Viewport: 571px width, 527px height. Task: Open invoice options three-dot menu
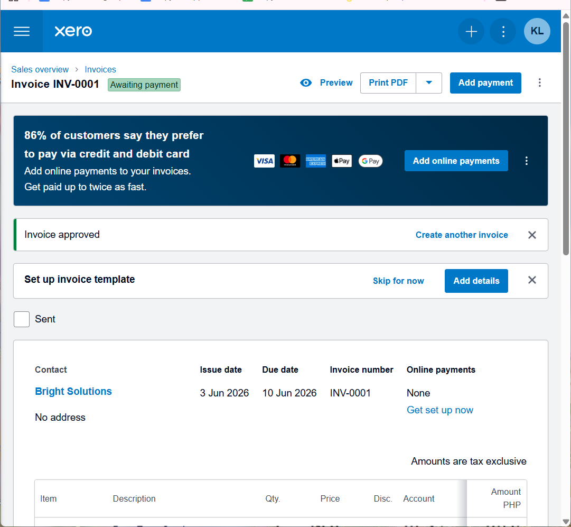pyautogui.click(x=539, y=83)
